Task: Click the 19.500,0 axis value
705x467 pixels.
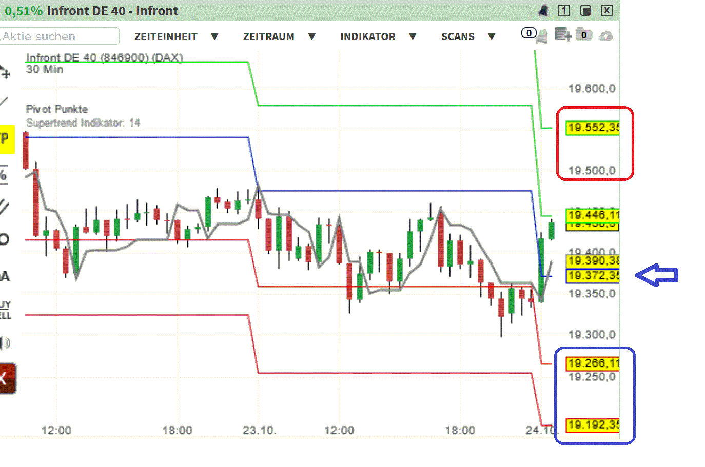Action: click(592, 171)
